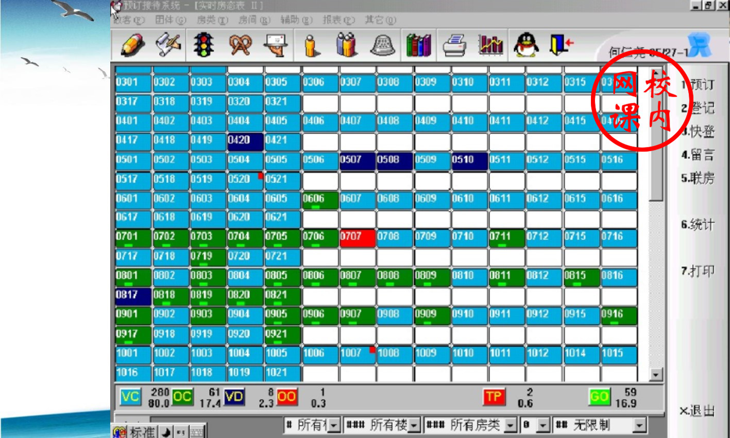Click the exit door toolbar icon
This screenshot has height=438, width=730.
pyautogui.click(x=561, y=45)
